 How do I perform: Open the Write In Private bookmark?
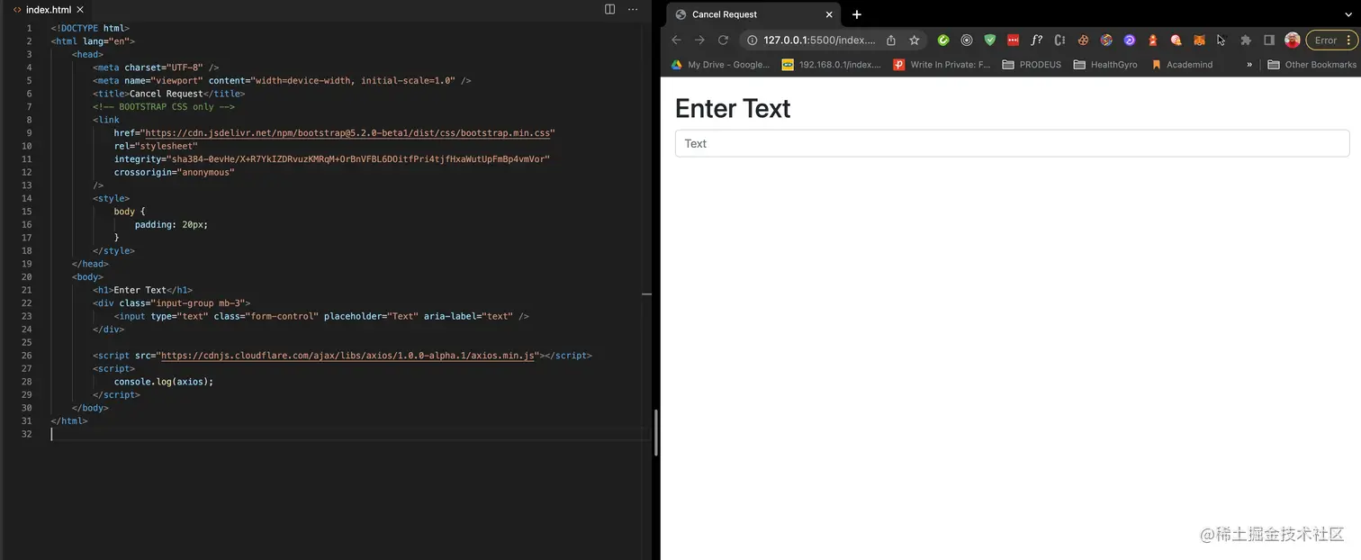click(x=942, y=65)
